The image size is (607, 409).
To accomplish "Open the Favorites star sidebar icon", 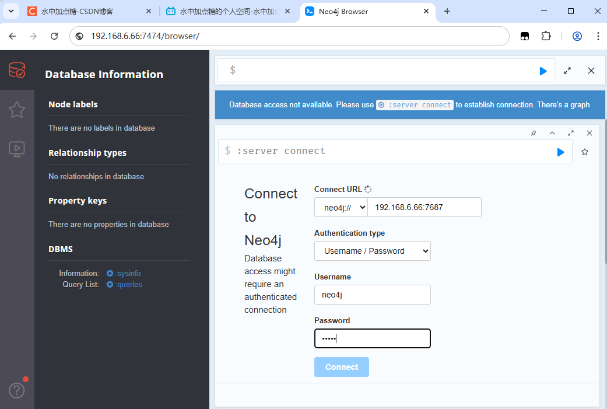I will click(17, 110).
